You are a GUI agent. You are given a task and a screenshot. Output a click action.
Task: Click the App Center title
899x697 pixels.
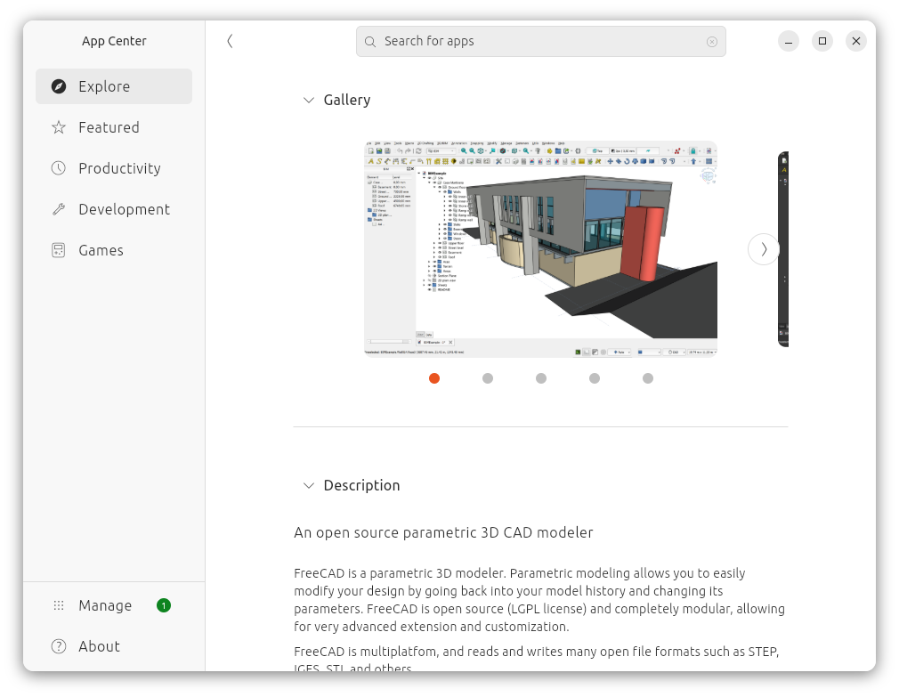114,41
